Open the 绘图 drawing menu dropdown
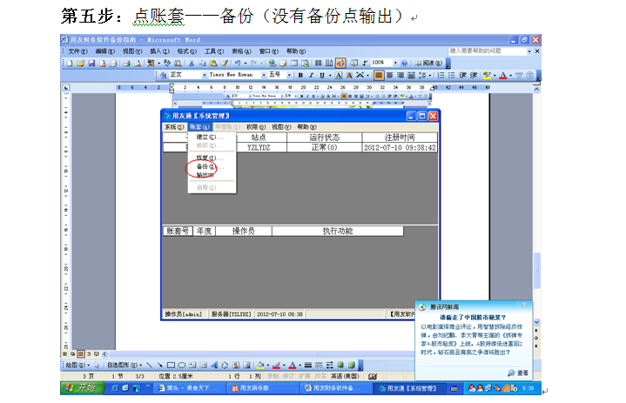The height and width of the screenshot is (403, 626). (x=77, y=365)
